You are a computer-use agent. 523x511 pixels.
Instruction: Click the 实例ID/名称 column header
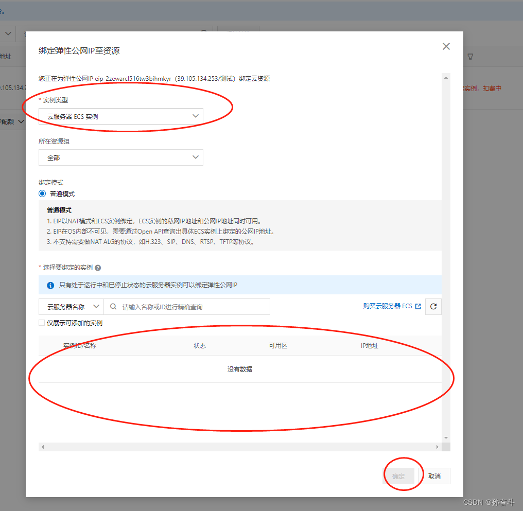[x=80, y=346]
